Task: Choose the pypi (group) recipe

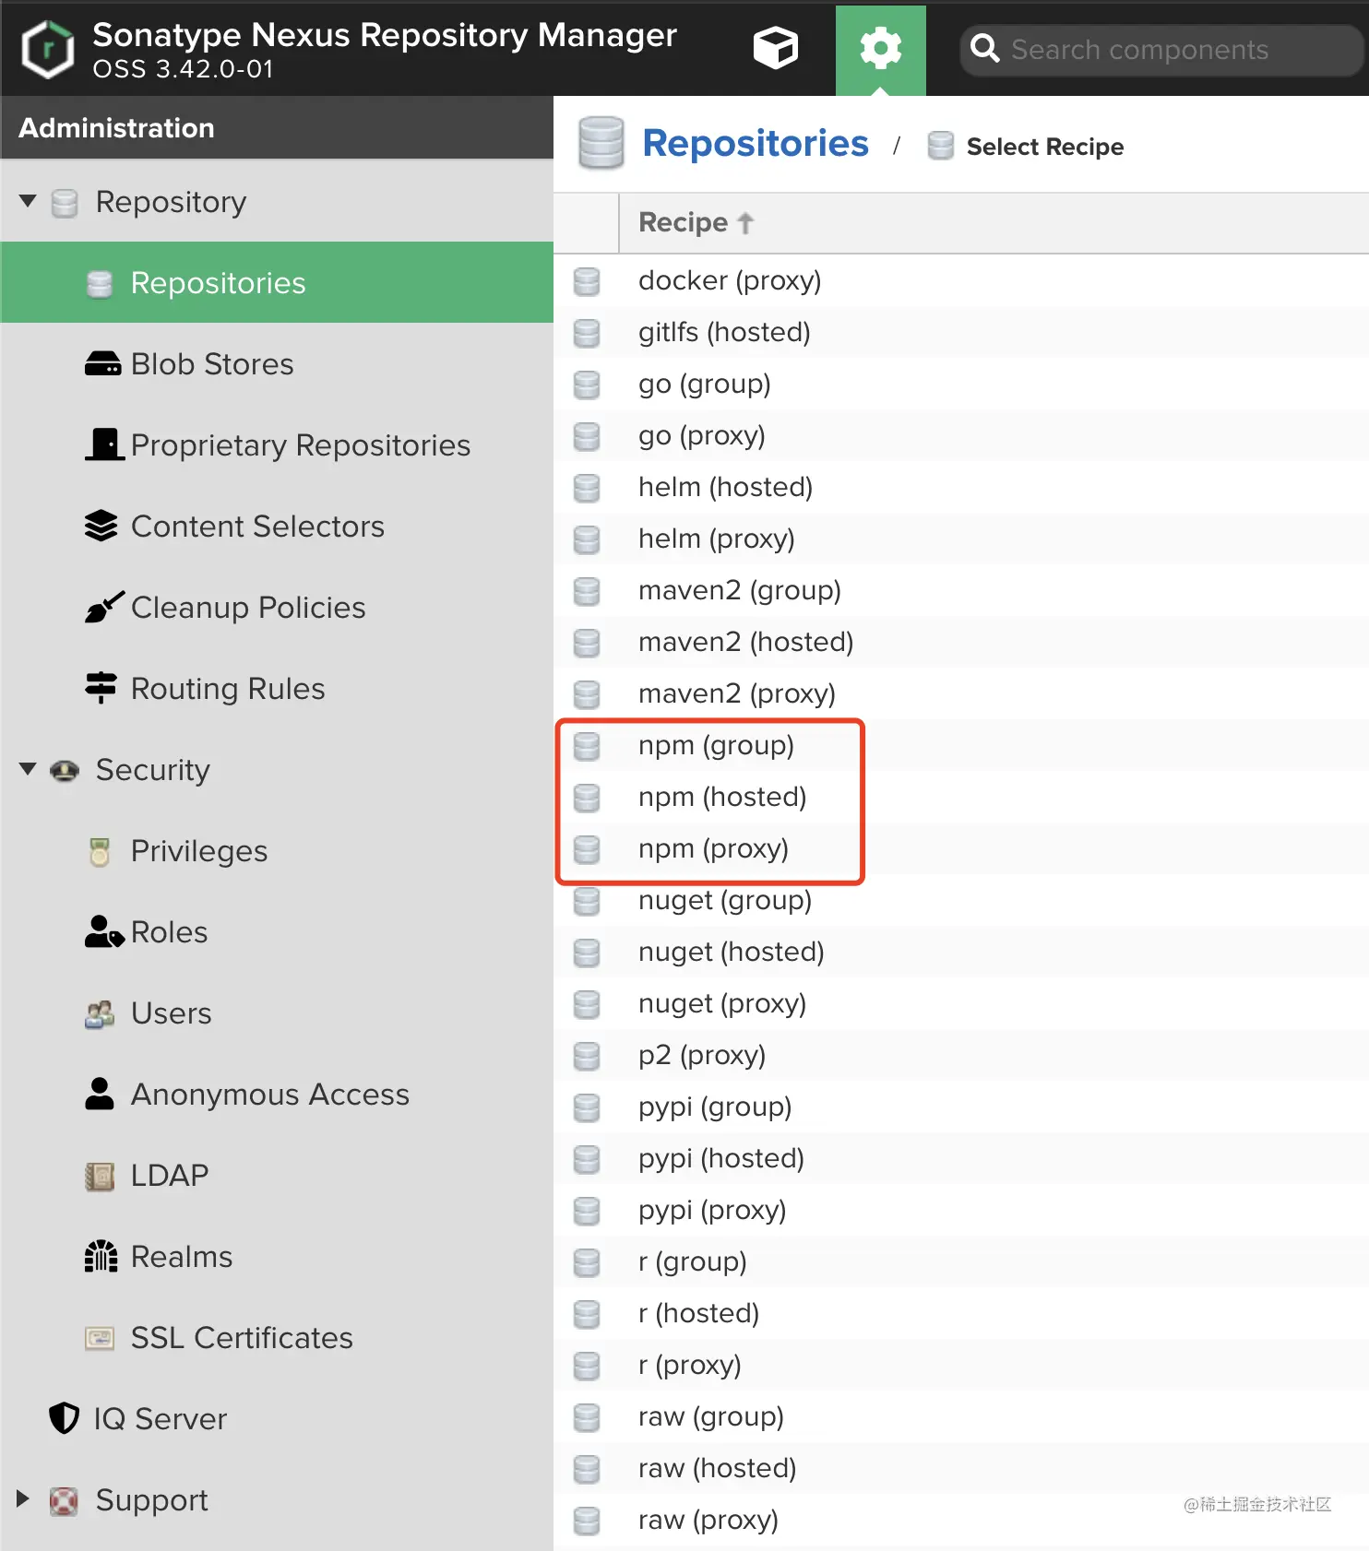Action: point(715,1107)
